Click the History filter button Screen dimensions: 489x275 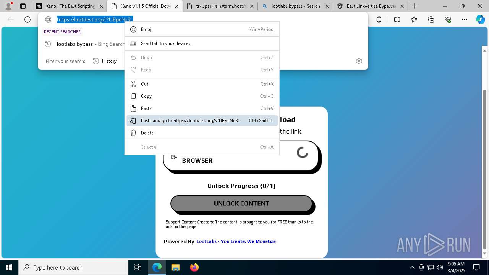pos(105,61)
